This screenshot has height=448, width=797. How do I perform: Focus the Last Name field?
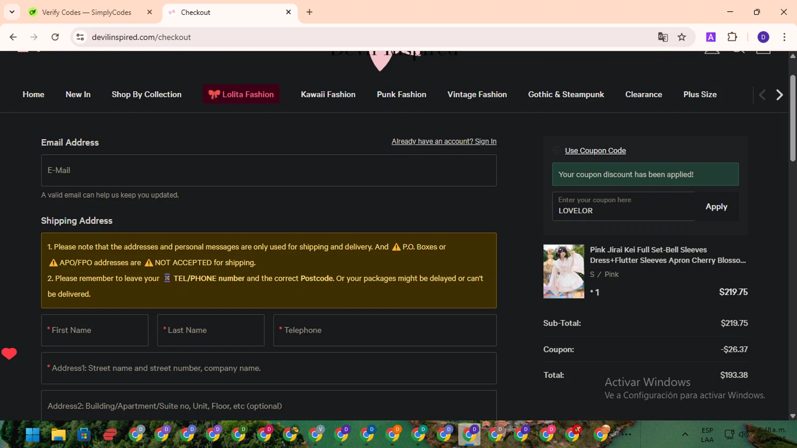(x=211, y=330)
